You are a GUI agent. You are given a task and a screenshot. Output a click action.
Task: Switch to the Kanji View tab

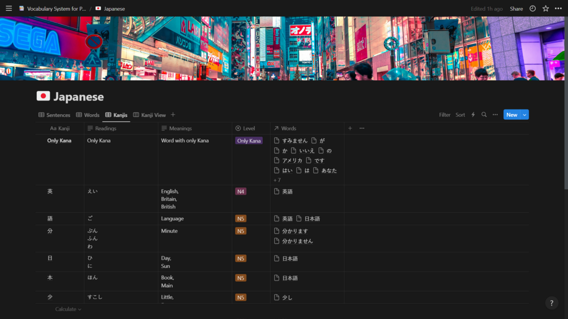tap(149, 115)
